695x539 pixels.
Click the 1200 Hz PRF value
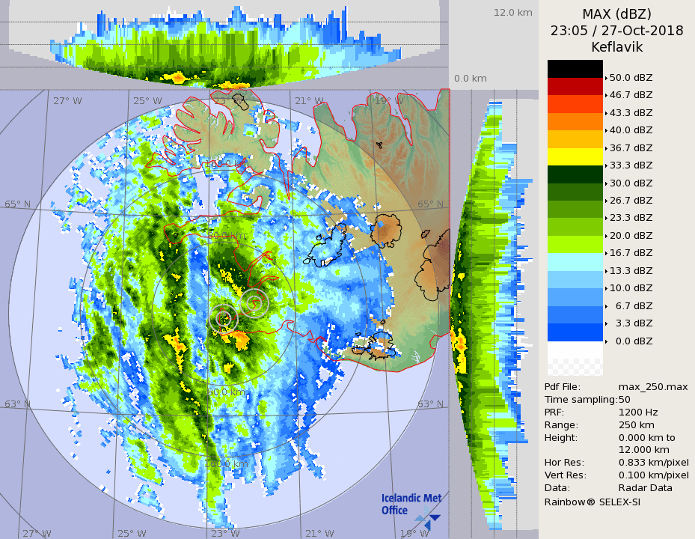click(x=638, y=412)
